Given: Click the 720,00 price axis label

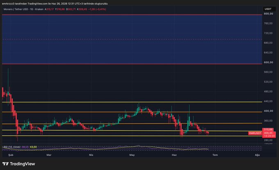Looking at the screenshot, I should tap(268, 33).
